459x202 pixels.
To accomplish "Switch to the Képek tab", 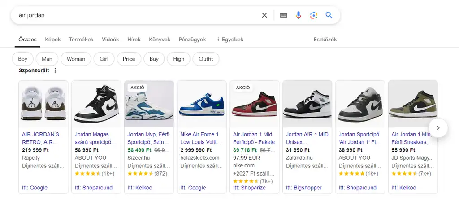I will pyautogui.click(x=53, y=40).
